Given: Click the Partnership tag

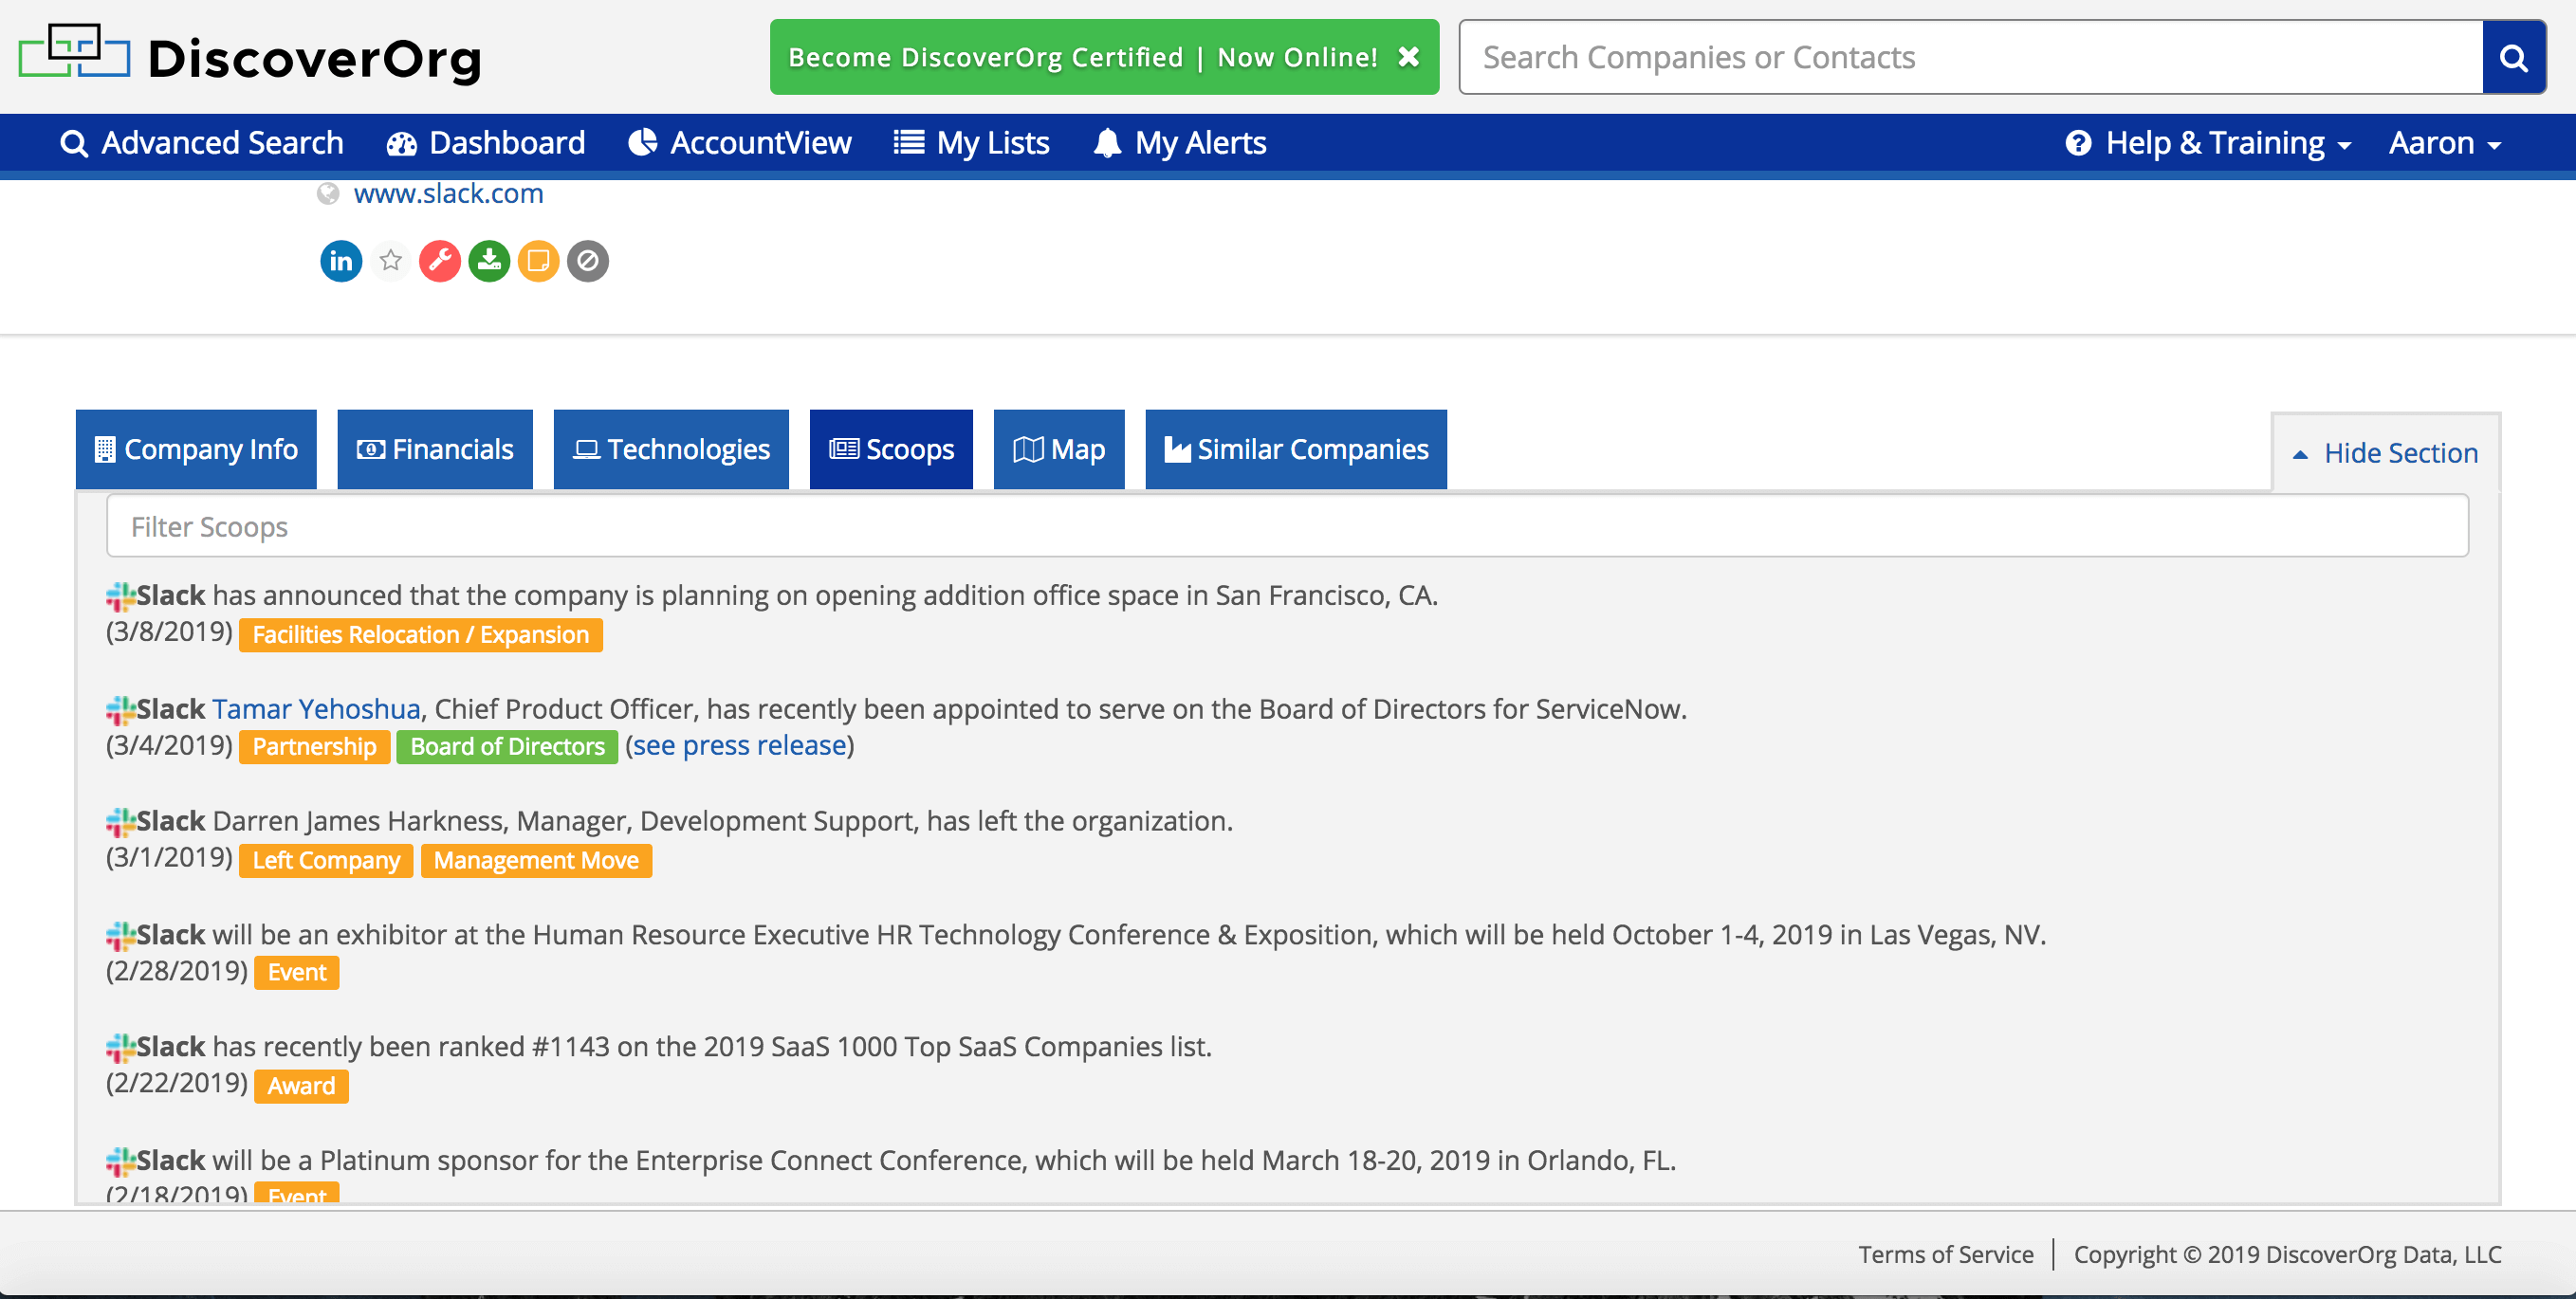Looking at the screenshot, I should point(314,746).
